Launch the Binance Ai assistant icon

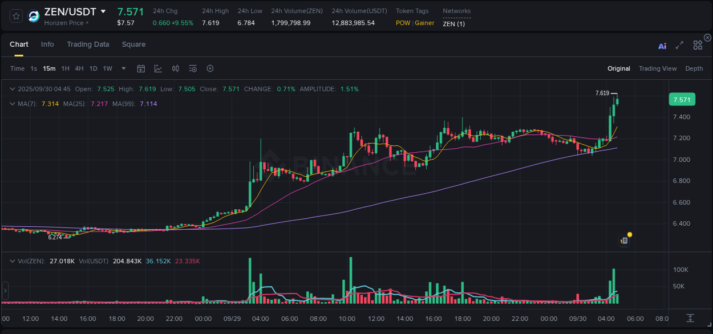click(662, 46)
